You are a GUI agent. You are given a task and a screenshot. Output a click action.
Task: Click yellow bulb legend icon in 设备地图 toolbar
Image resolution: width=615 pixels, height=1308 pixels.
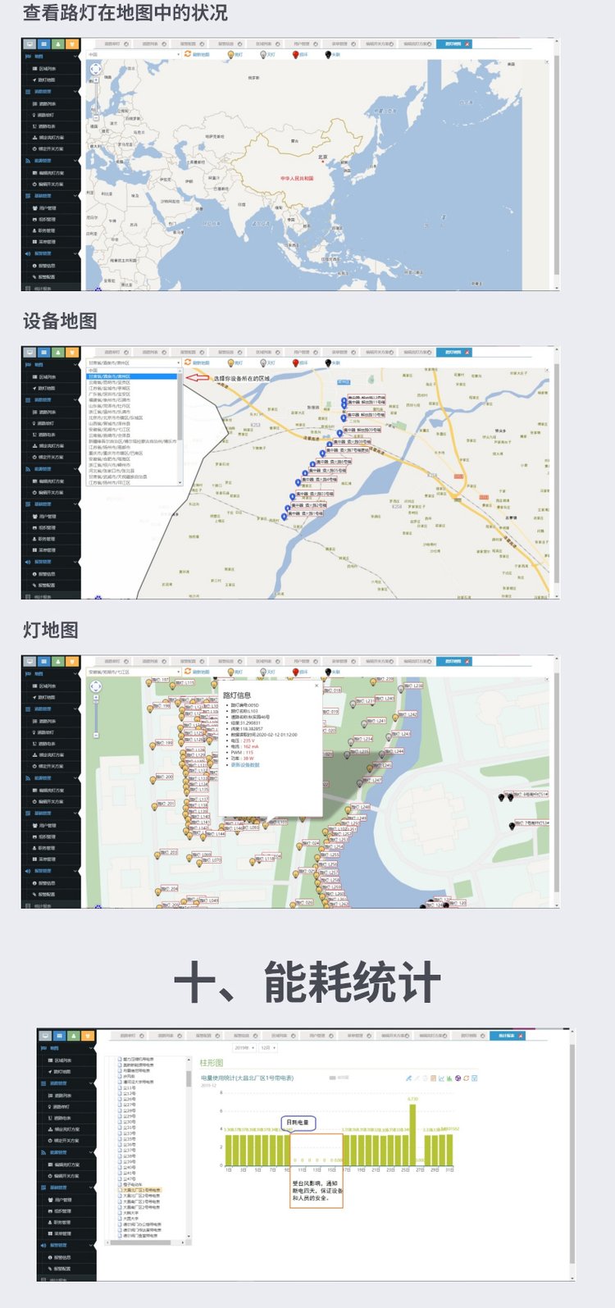[x=230, y=362]
